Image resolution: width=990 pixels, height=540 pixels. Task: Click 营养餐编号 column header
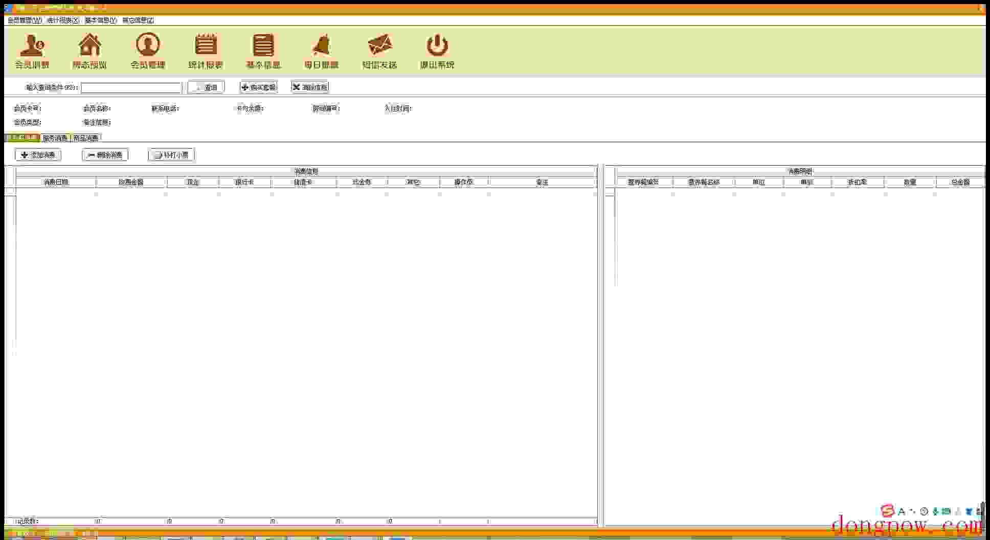644,182
